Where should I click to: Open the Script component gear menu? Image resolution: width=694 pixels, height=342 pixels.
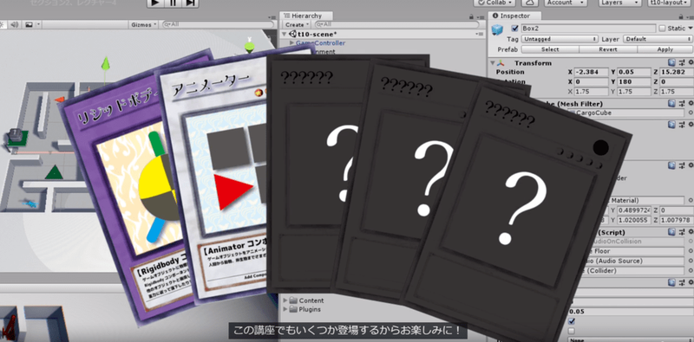[691, 232]
